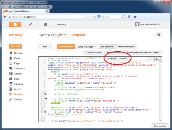The image size is (172, 130).
Task: Switch to Preview template tab
Action: click(x=126, y=47)
